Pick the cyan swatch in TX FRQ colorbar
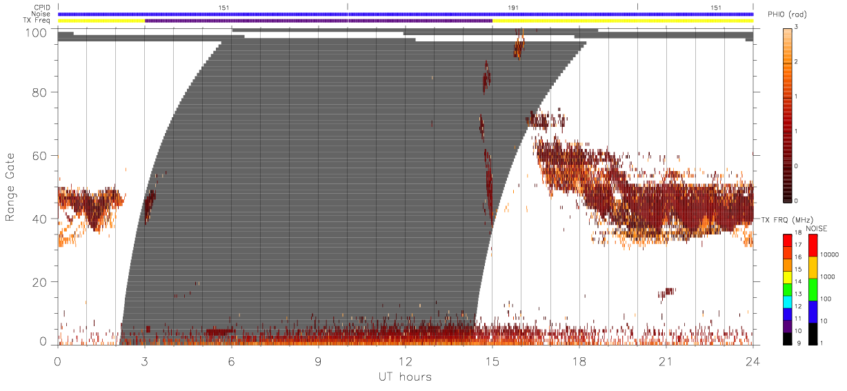The height and width of the screenshot is (391, 847). [x=787, y=301]
